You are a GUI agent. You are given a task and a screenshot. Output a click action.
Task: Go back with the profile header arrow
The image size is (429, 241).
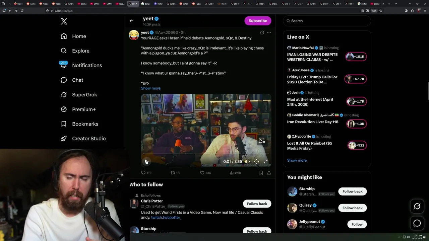tap(131, 21)
